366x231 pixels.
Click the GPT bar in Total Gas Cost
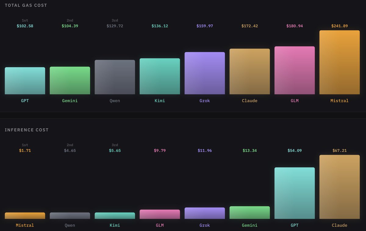tap(25, 81)
